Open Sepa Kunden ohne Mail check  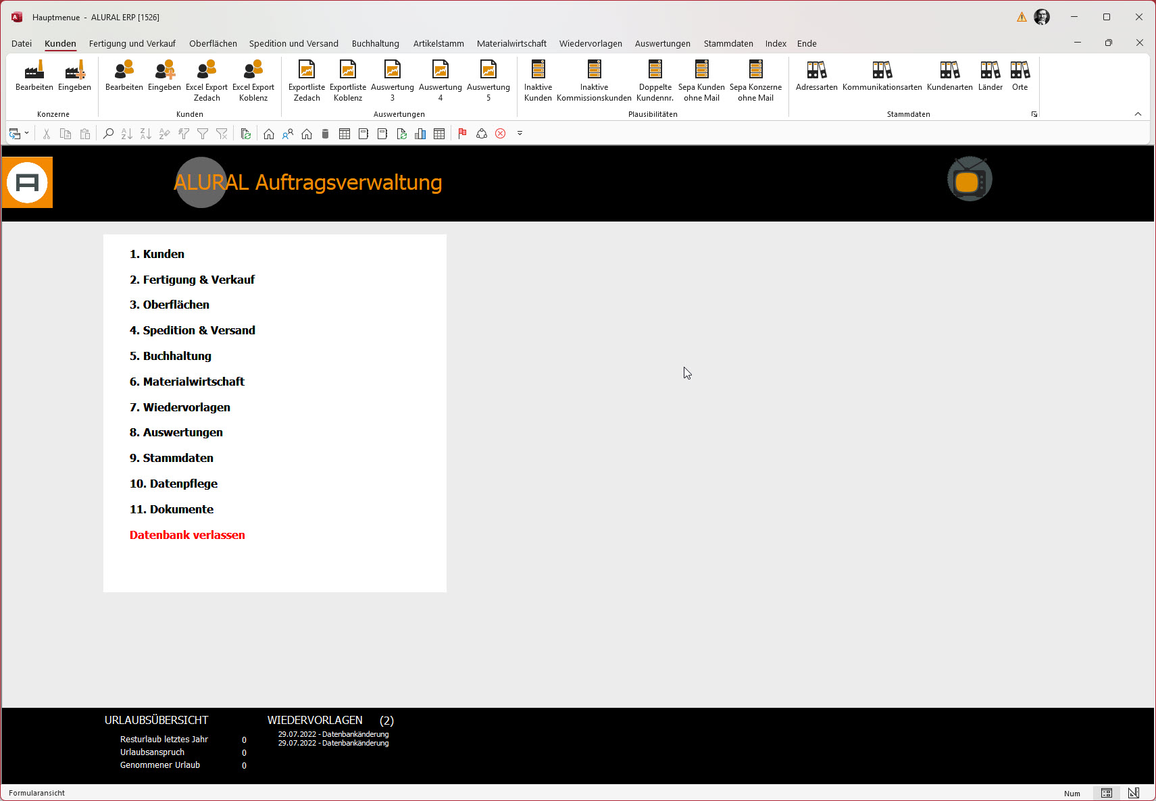pyautogui.click(x=701, y=70)
